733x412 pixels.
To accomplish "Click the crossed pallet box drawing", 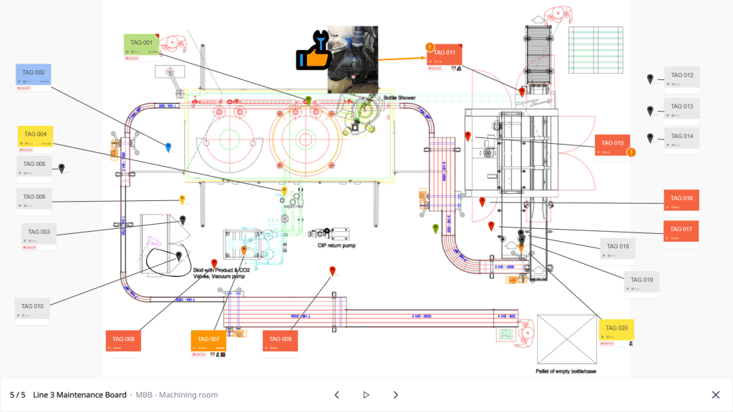I will point(567,339).
